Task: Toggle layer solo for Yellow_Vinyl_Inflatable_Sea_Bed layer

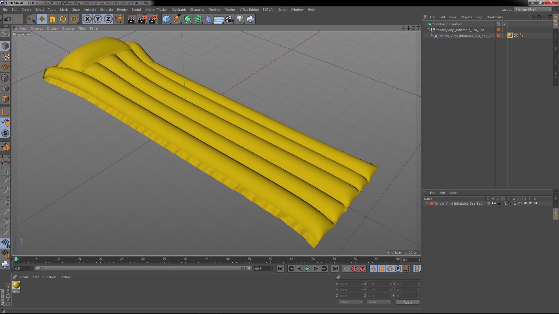Action: (489, 204)
